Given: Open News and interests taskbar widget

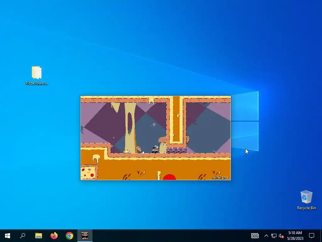Looking at the screenshot, I should coord(255,236).
